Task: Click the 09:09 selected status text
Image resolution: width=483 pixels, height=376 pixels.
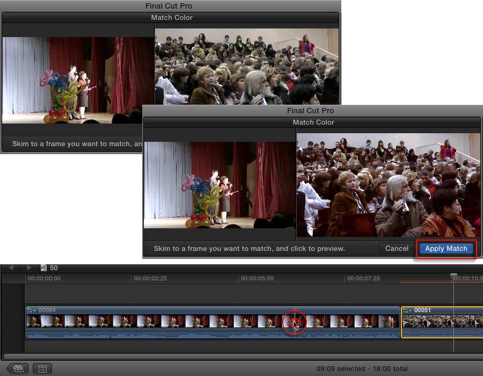Action: coord(340,369)
